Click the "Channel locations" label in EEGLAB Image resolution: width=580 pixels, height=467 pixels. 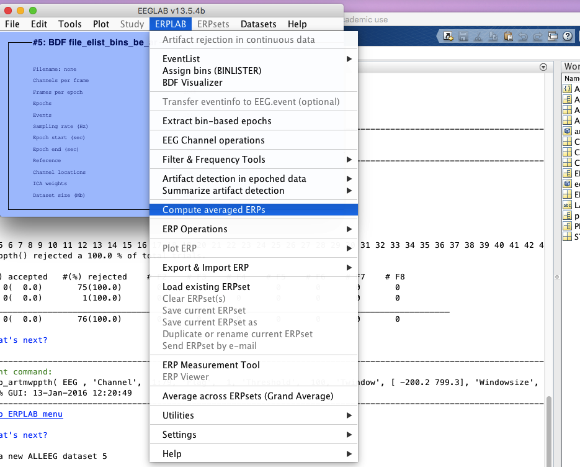click(59, 172)
